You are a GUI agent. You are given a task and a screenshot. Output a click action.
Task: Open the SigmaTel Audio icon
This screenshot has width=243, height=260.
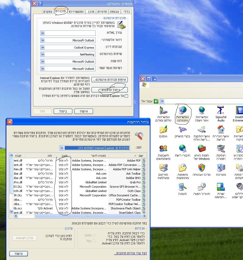pos(221,111)
